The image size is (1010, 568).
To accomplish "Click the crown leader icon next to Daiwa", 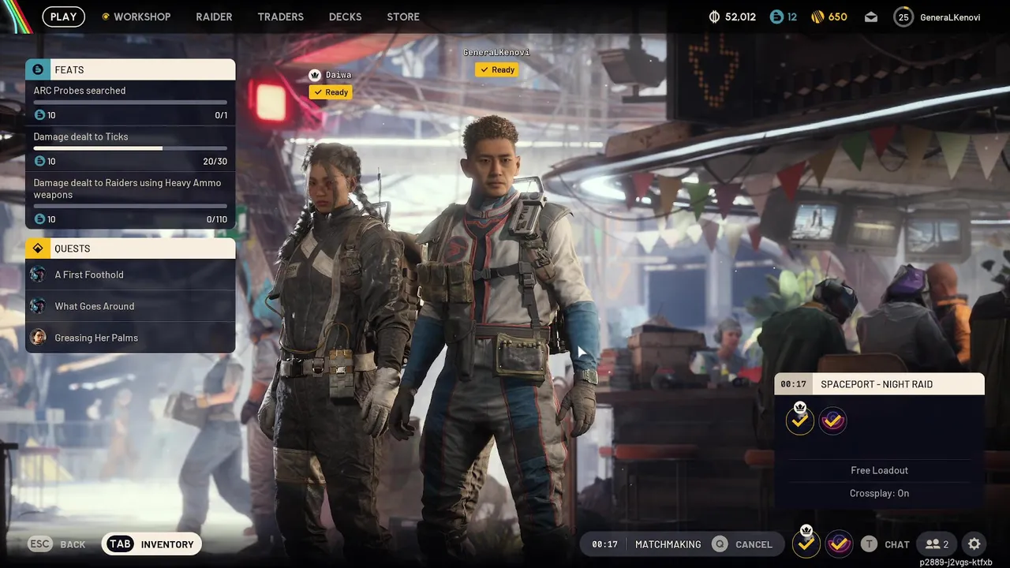I will tap(316, 75).
